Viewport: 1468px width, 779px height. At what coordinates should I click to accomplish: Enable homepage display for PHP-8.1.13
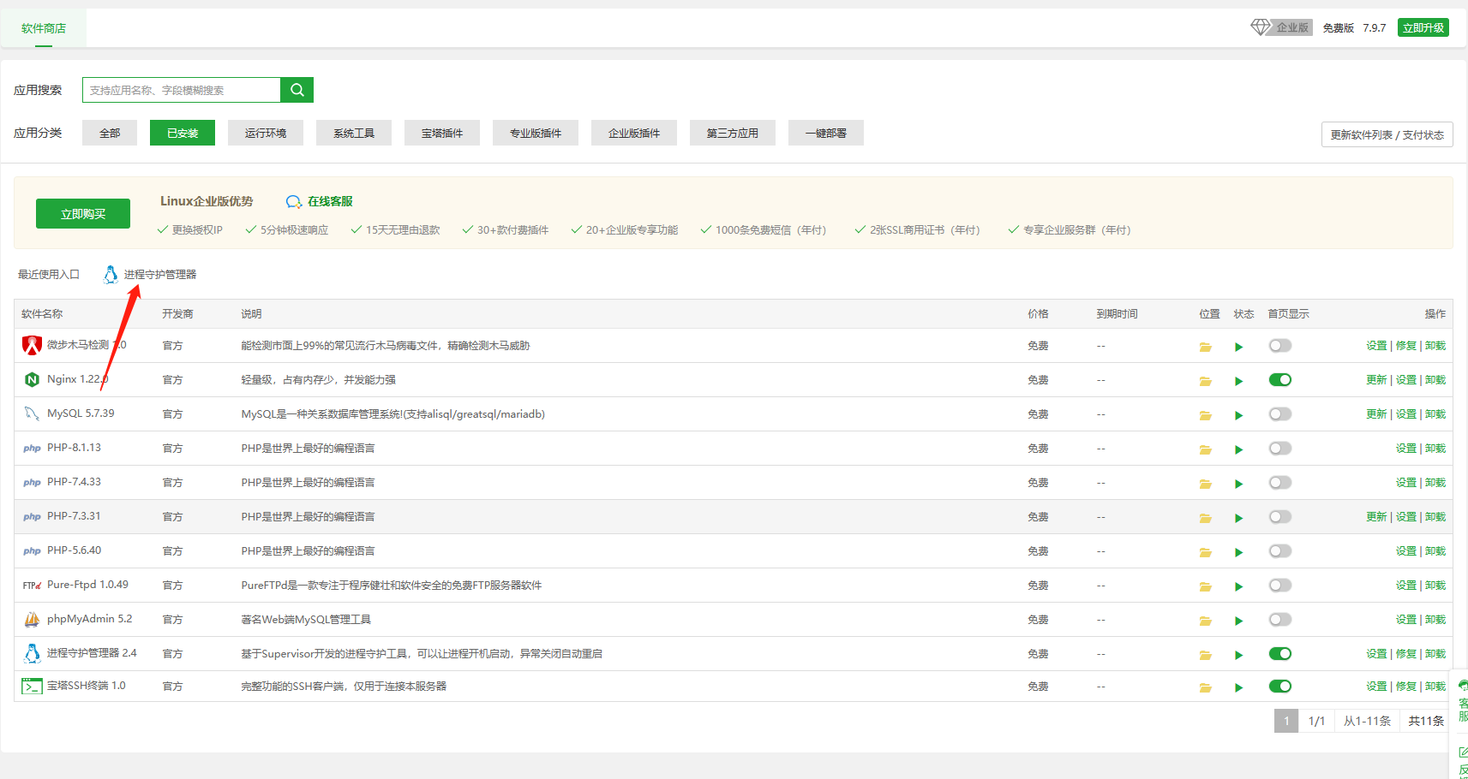coord(1280,449)
